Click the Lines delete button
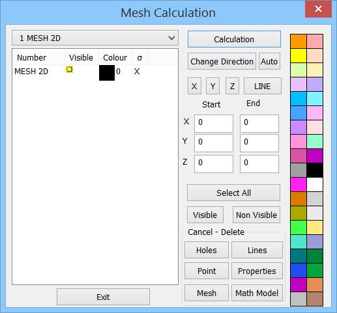This screenshot has height=313, width=337. tap(257, 250)
